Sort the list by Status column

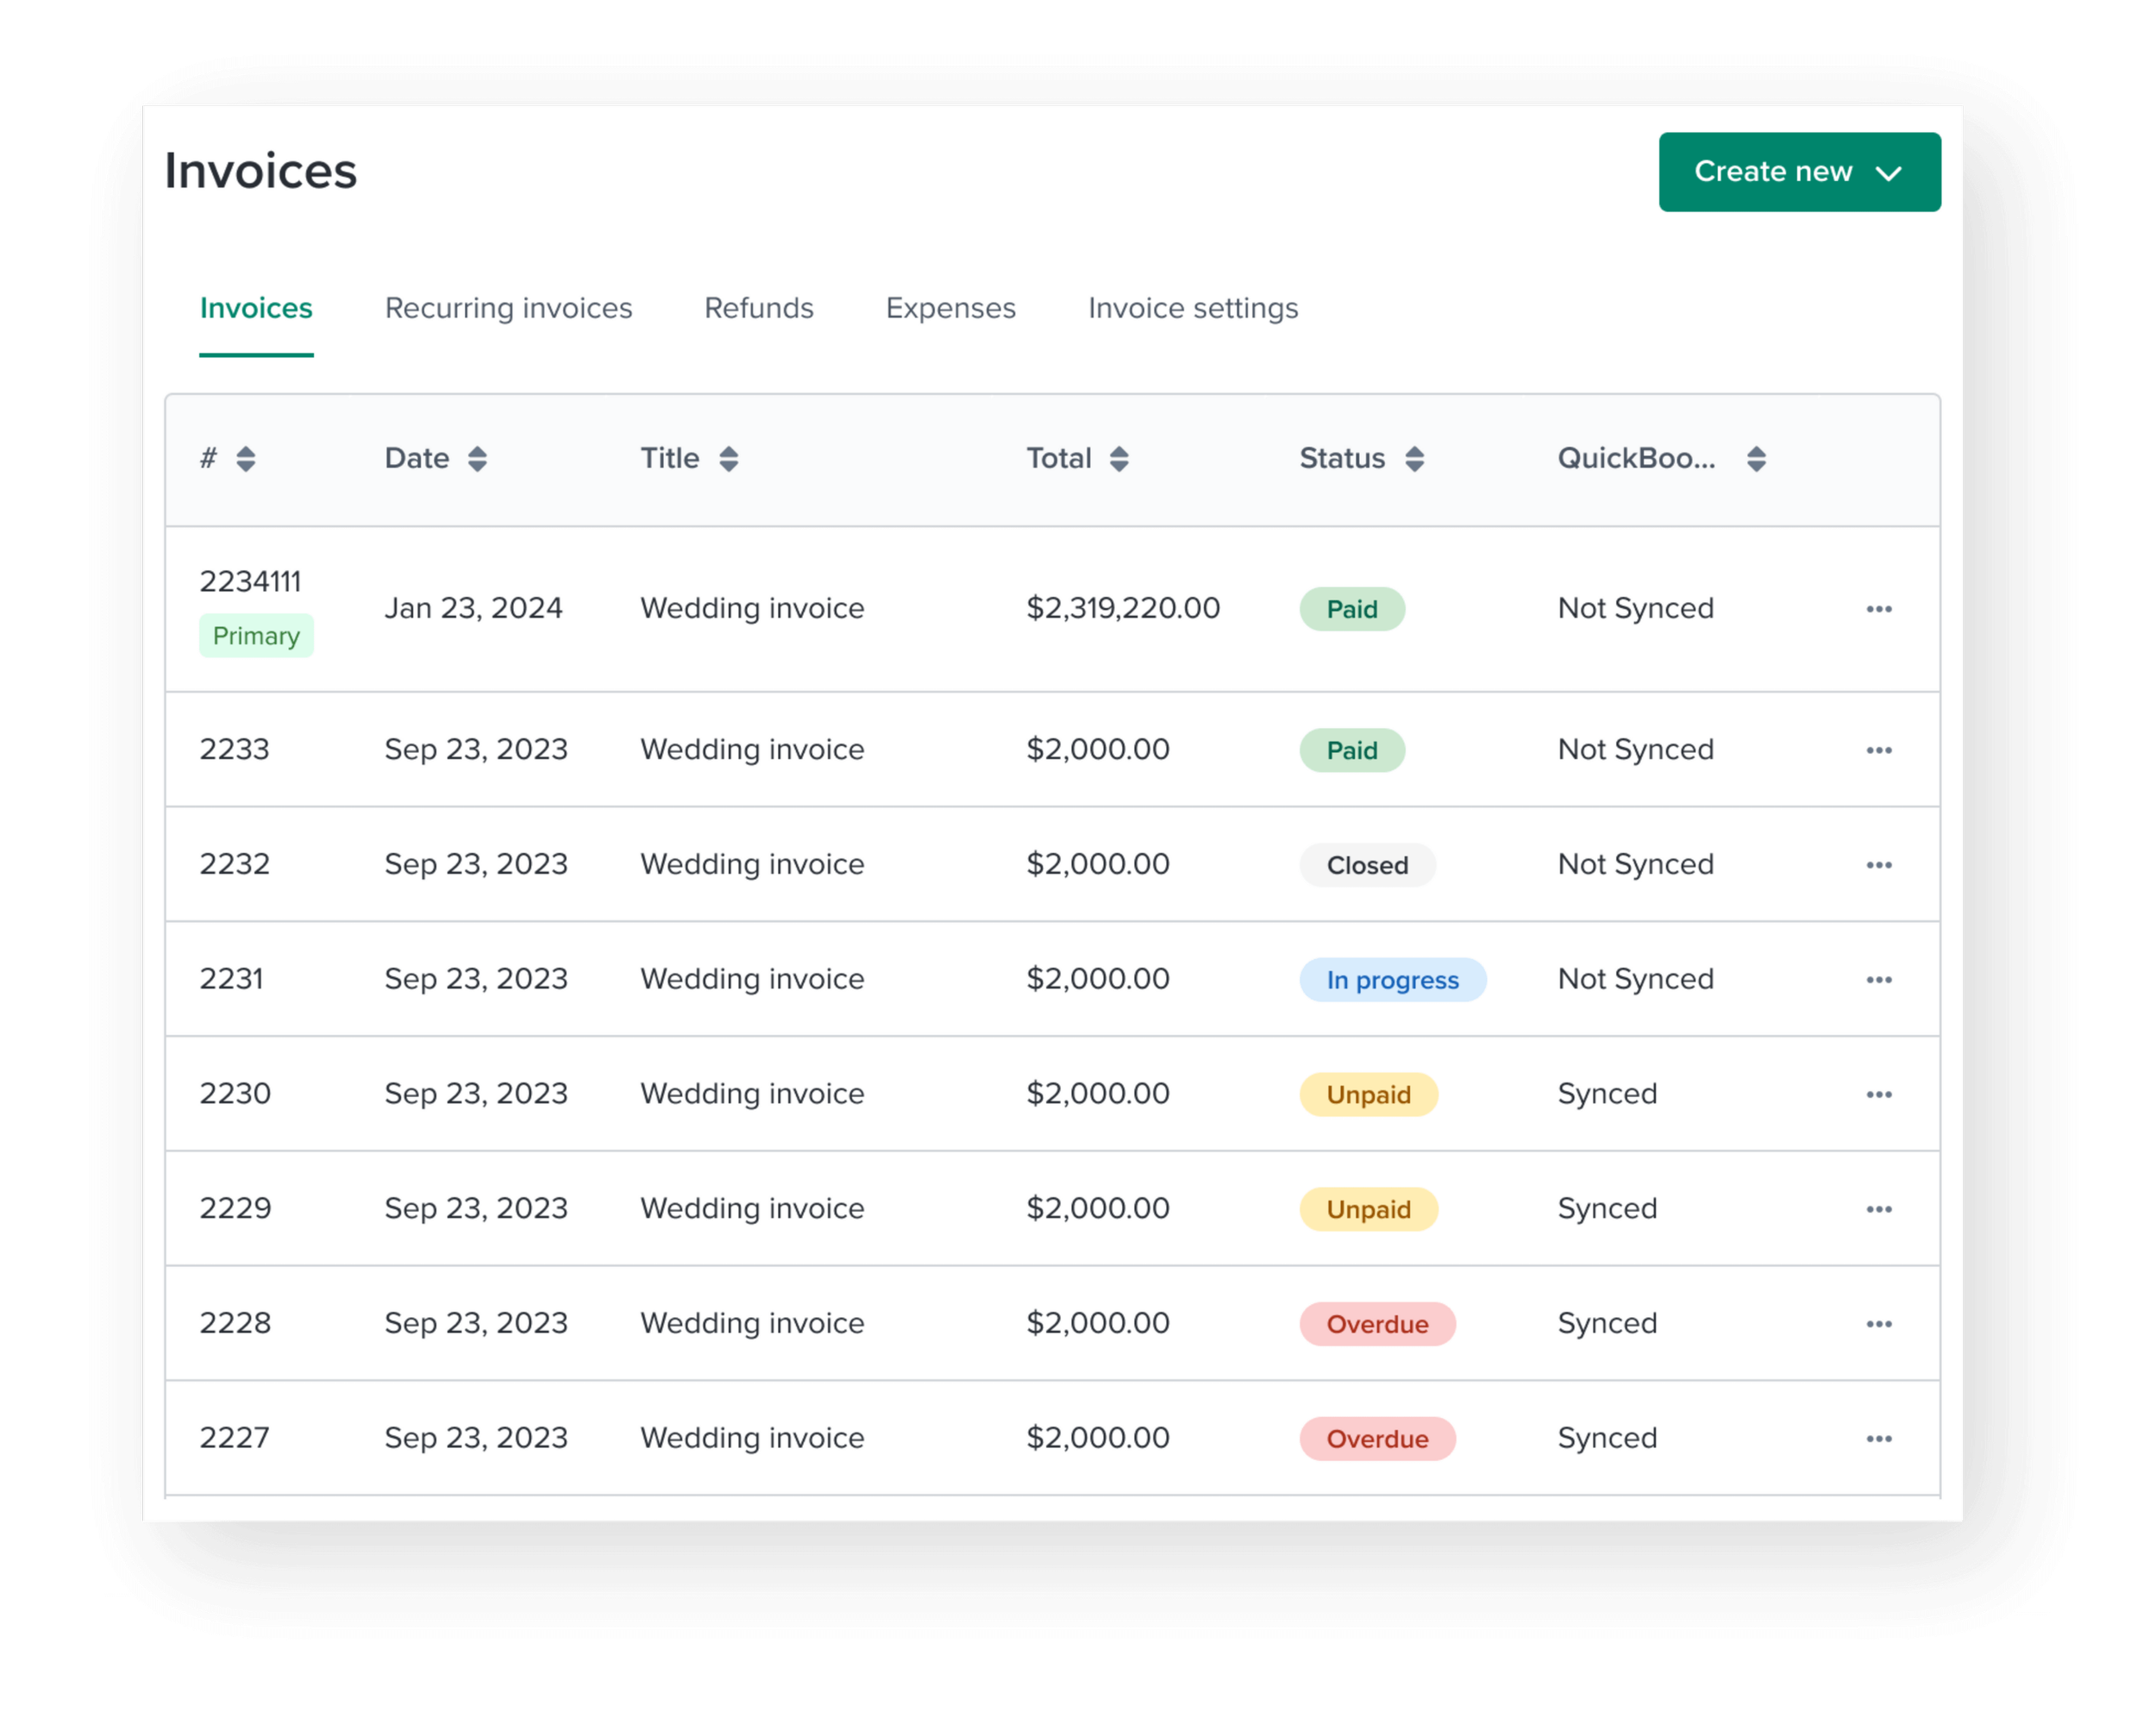1413,459
